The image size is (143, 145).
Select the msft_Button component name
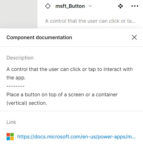click(x=70, y=6)
